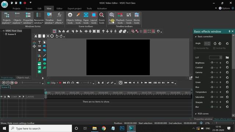The height and width of the screenshot is (132, 235).
Task: Collapse the RGB curves section
Action: click(196, 114)
